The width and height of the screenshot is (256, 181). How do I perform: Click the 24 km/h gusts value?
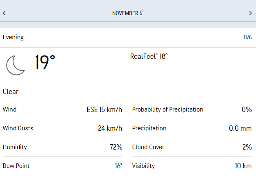click(x=110, y=128)
